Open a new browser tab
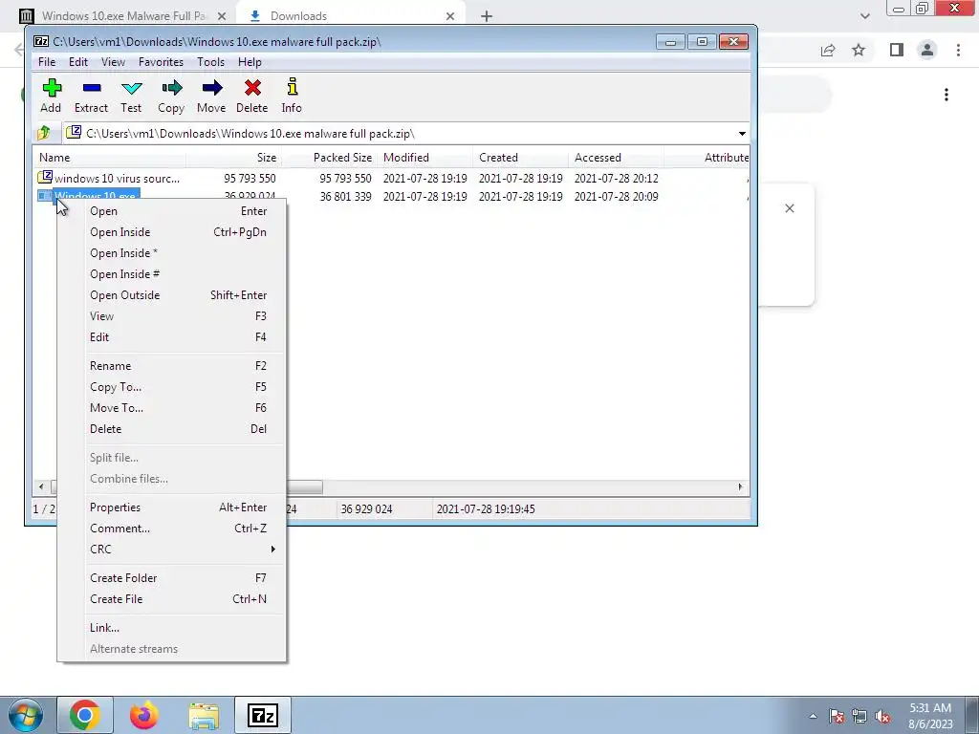 [x=487, y=16]
